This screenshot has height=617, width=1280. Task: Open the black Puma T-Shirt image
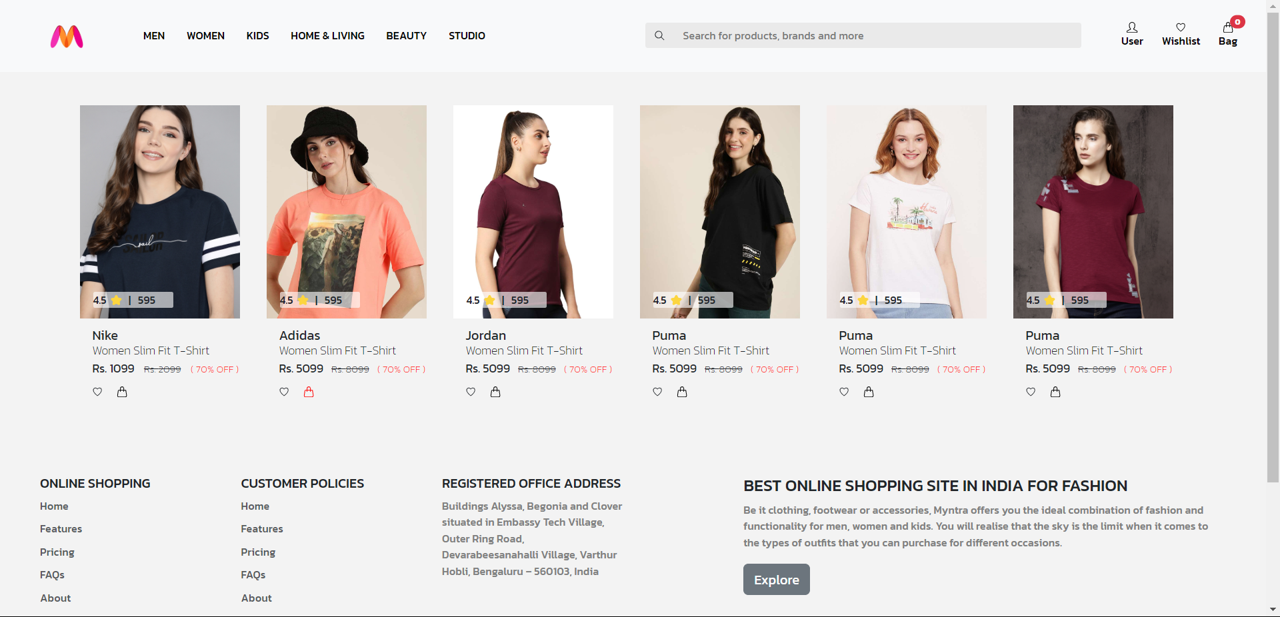[x=720, y=212]
